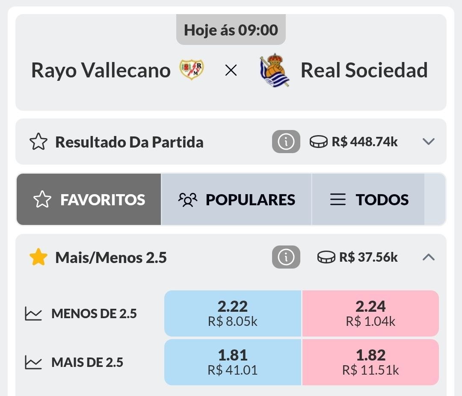This screenshot has height=396, width=462.
Task: Favorite the Resultado Da Partida market
Action: [38, 142]
